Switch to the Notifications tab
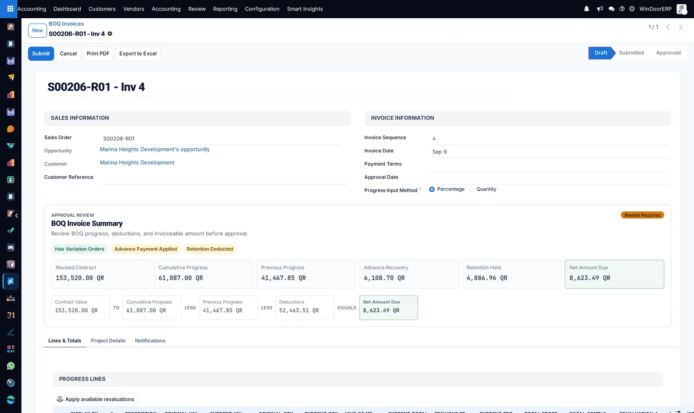 pyautogui.click(x=150, y=341)
